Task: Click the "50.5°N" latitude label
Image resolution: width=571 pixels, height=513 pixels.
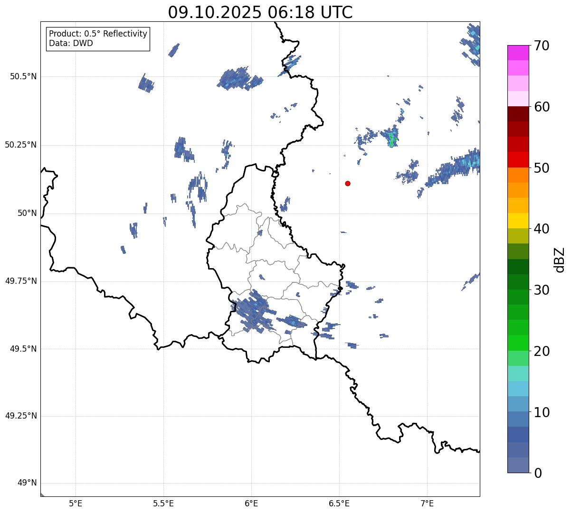Action: click(23, 76)
